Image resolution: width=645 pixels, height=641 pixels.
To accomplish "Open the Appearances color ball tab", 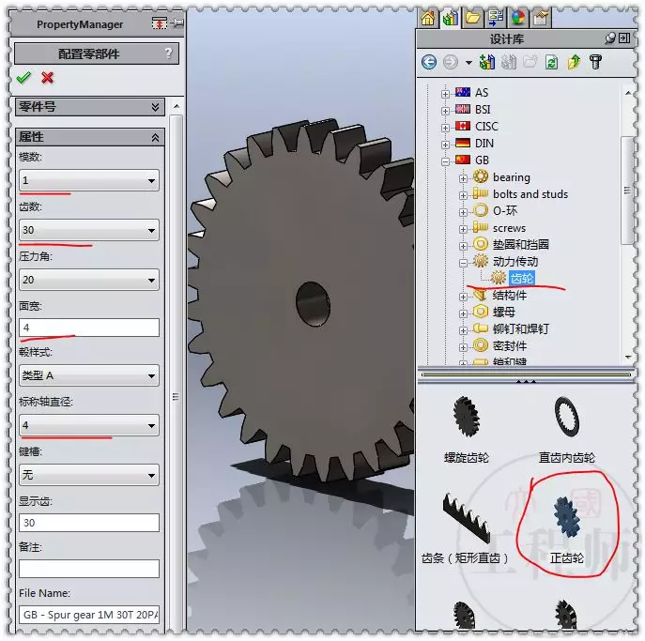I will click(x=518, y=18).
